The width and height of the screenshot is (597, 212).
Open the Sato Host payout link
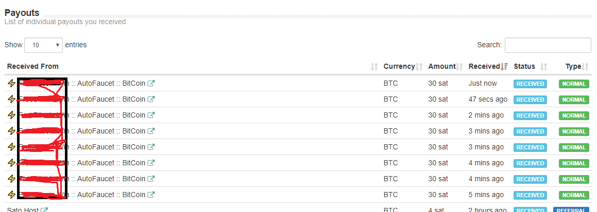pyautogui.click(x=23, y=210)
